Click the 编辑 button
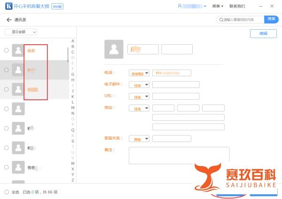This screenshot has width=282, height=199. tap(263, 33)
